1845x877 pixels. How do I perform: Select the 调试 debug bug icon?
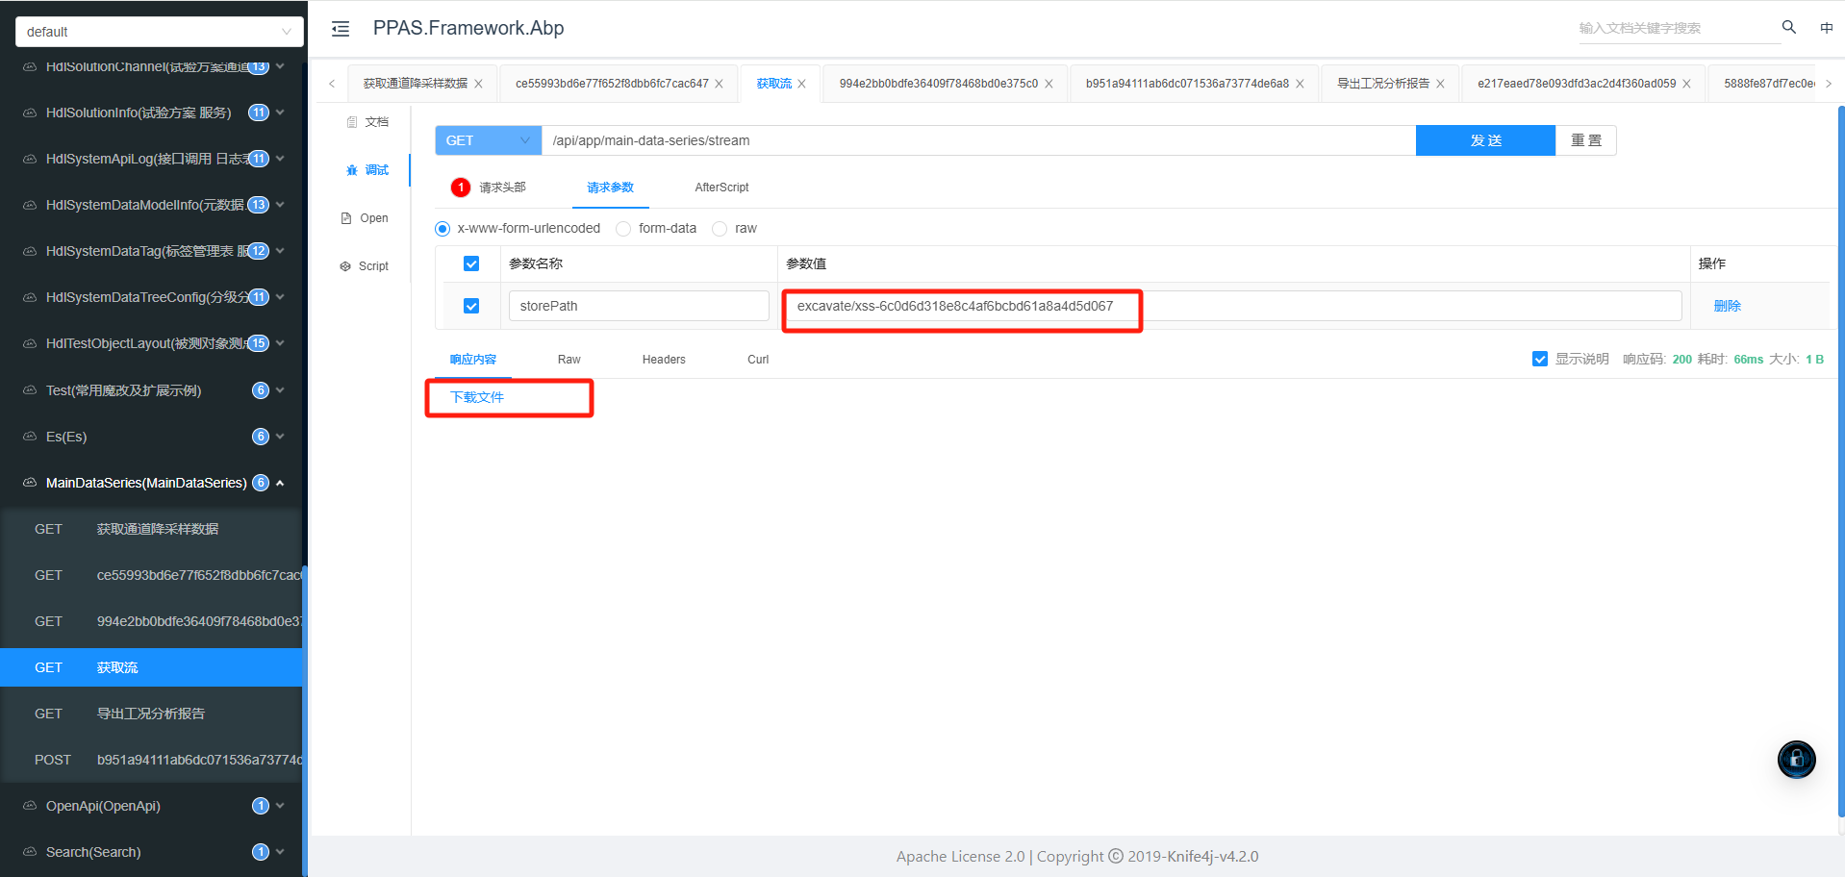tap(352, 170)
